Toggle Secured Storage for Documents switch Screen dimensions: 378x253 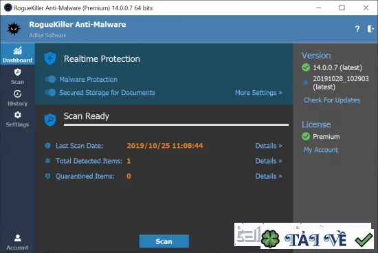pos(50,92)
